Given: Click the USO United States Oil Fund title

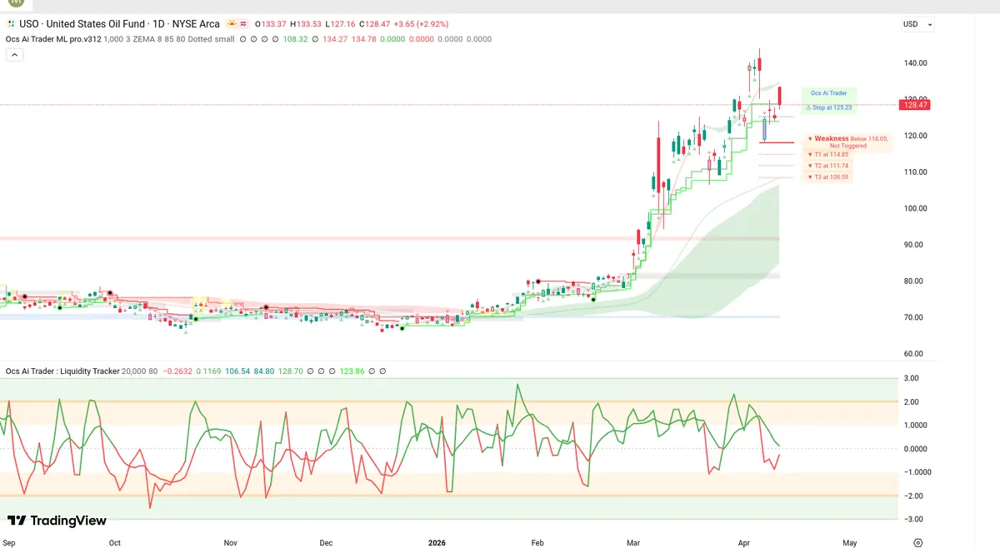Looking at the screenshot, I should tap(81, 24).
